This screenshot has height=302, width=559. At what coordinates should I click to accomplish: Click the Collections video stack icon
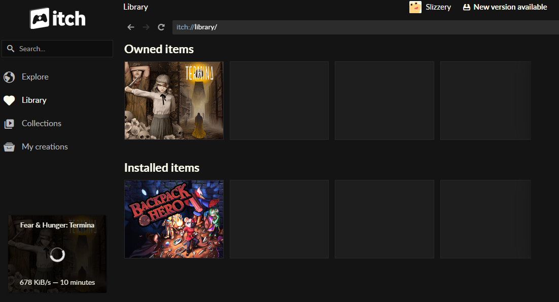coord(9,124)
